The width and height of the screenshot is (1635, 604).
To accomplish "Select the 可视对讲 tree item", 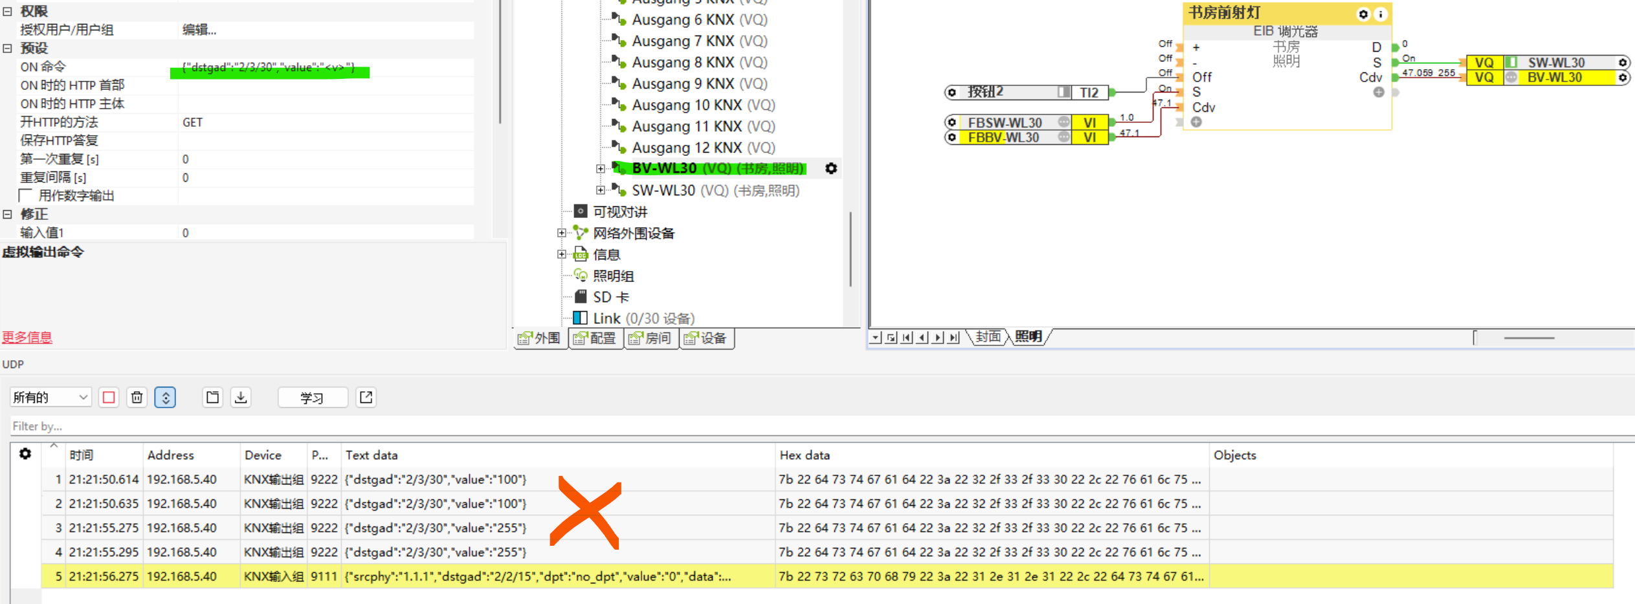I will [x=619, y=211].
